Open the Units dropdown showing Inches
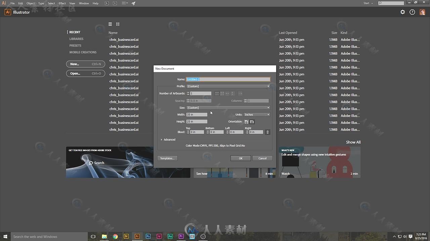The image size is (430, 241). click(x=257, y=115)
